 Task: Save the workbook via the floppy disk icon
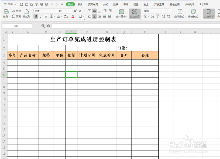[x=32, y=4]
